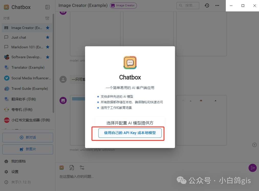This screenshot has width=259, height=191.
Task: Open the more options ellipsis menu
Action: 217,5
